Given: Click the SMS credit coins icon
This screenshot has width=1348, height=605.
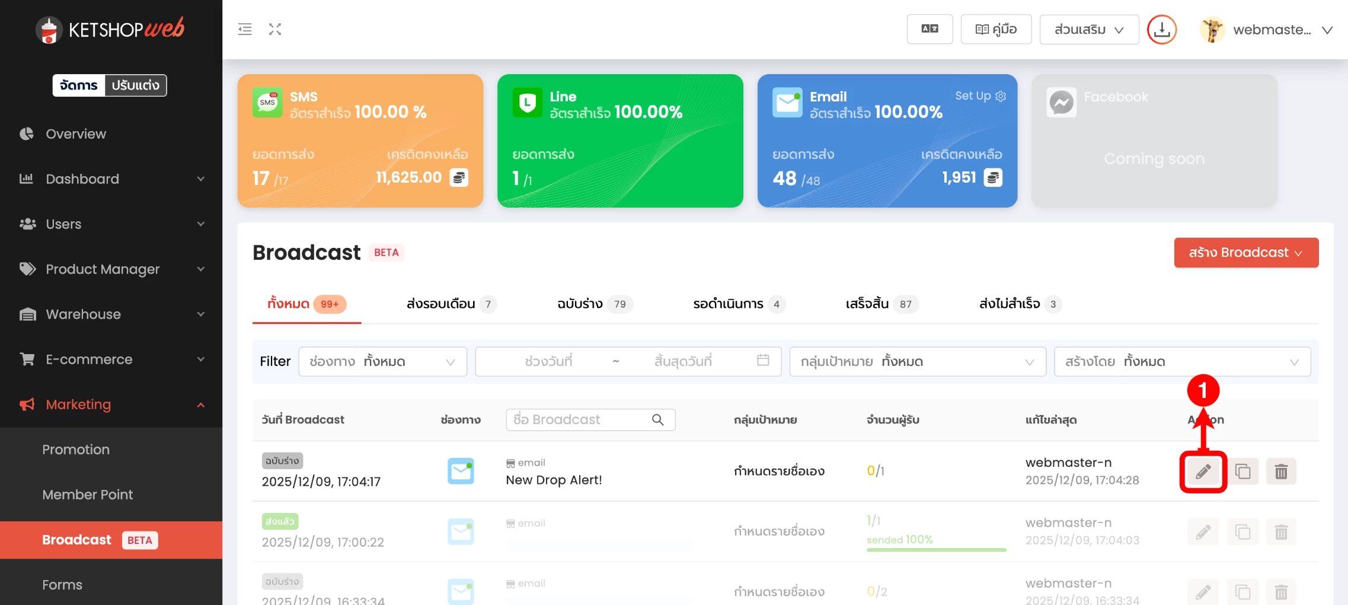Looking at the screenshot, I should coord(459,177).
